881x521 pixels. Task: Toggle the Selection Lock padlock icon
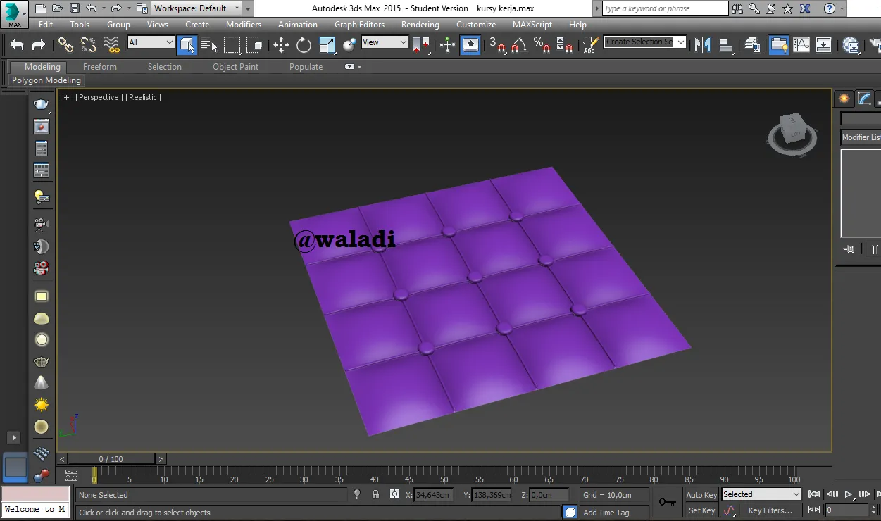375,495
